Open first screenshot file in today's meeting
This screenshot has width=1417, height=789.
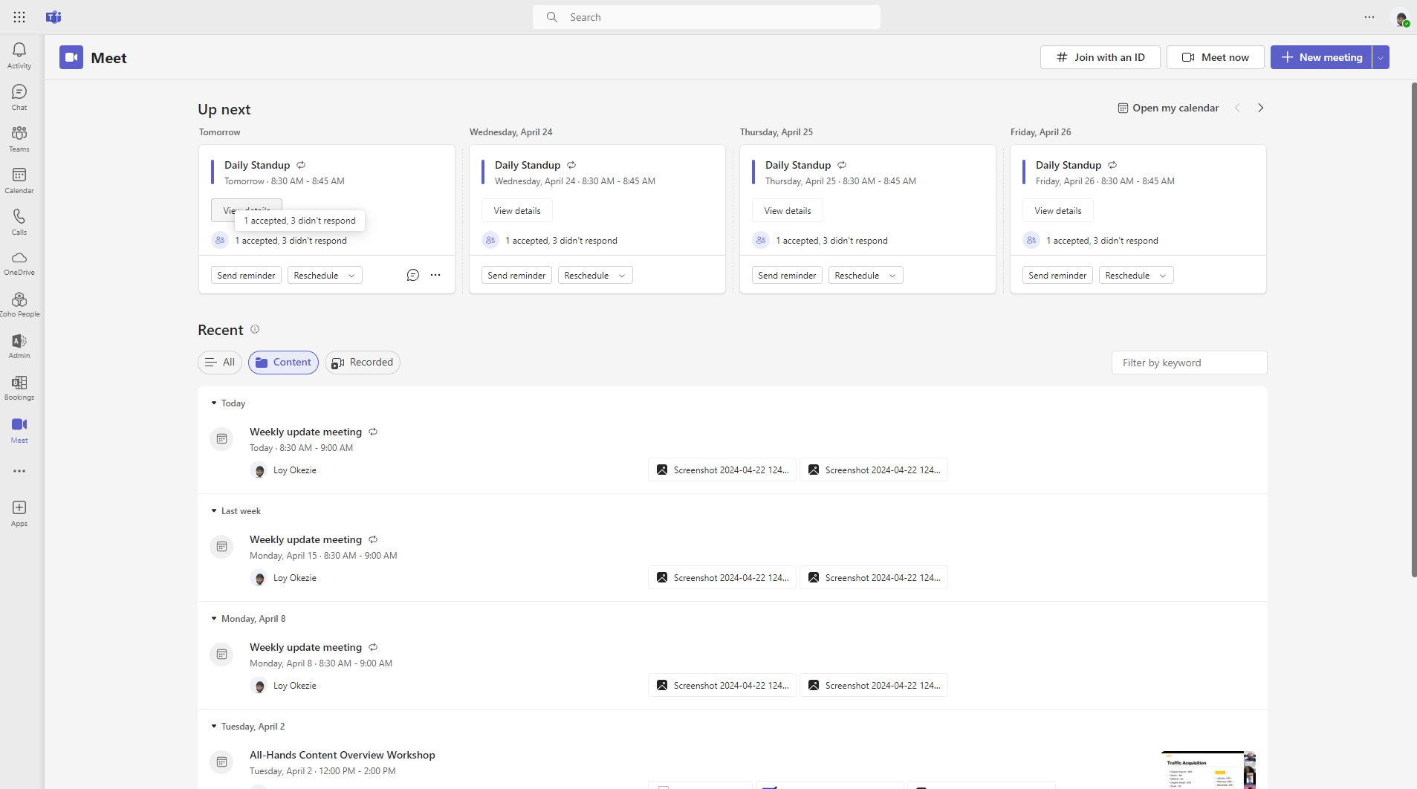click(722, 470)
